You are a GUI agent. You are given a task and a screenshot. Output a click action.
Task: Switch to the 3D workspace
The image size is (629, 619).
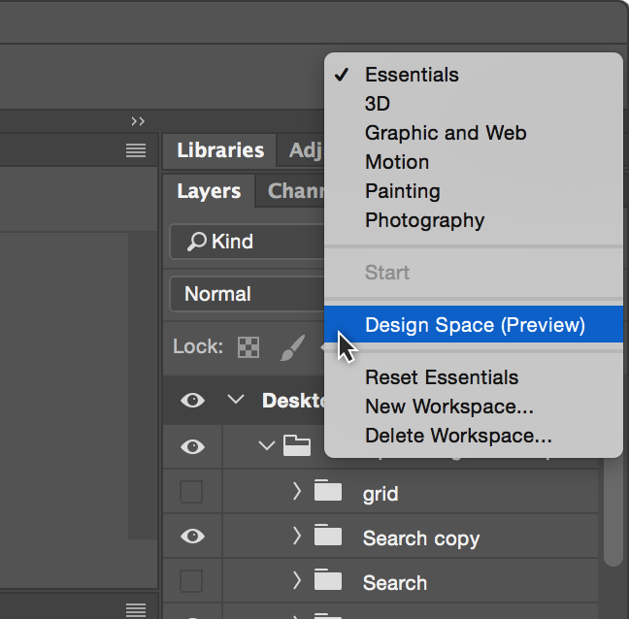pyautogui.click(x=474, y=104)
